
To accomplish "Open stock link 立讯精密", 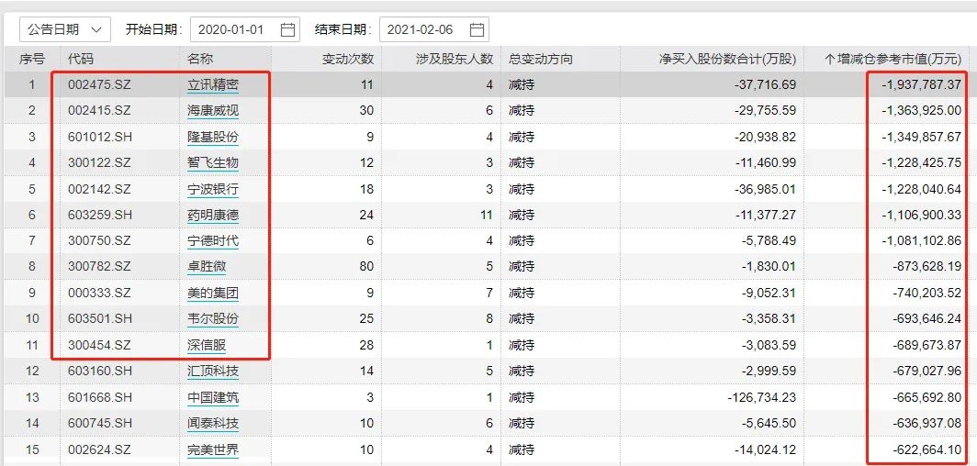I will (213, 85).
